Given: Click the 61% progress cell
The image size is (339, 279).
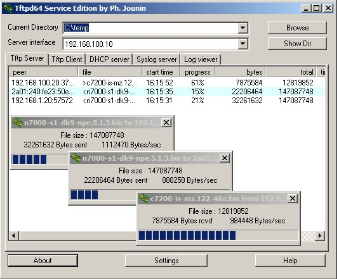Looking at the screenshot, I should click(x=197, y=83).
